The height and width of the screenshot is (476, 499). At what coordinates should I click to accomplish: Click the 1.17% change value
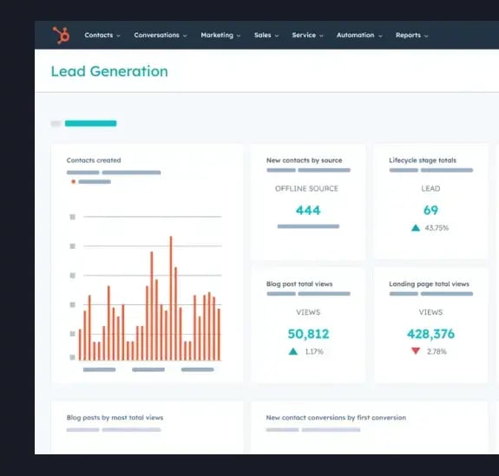click(314, 352)
